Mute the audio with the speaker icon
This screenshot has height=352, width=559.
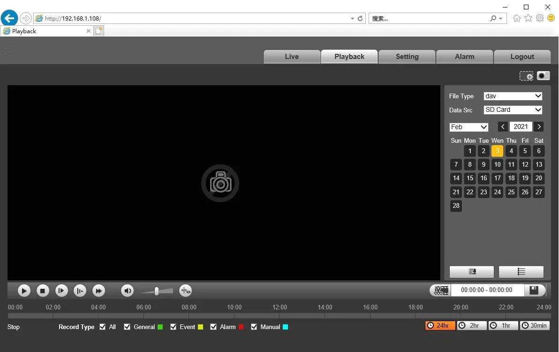coord(127,291)
